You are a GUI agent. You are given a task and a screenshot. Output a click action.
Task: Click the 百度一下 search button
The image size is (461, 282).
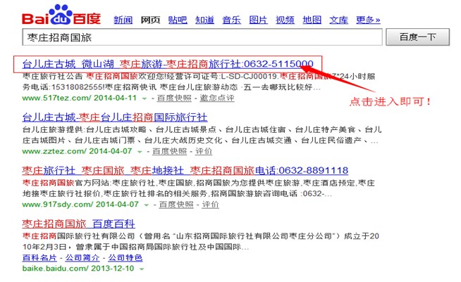[x=417, y=37]
